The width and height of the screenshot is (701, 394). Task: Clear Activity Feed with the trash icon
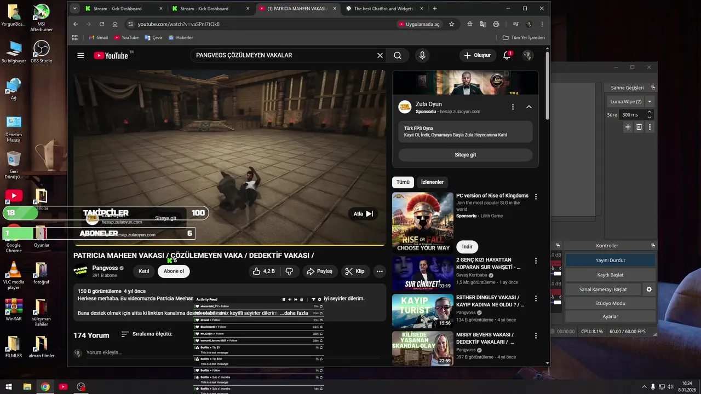[x=301, y=299]
